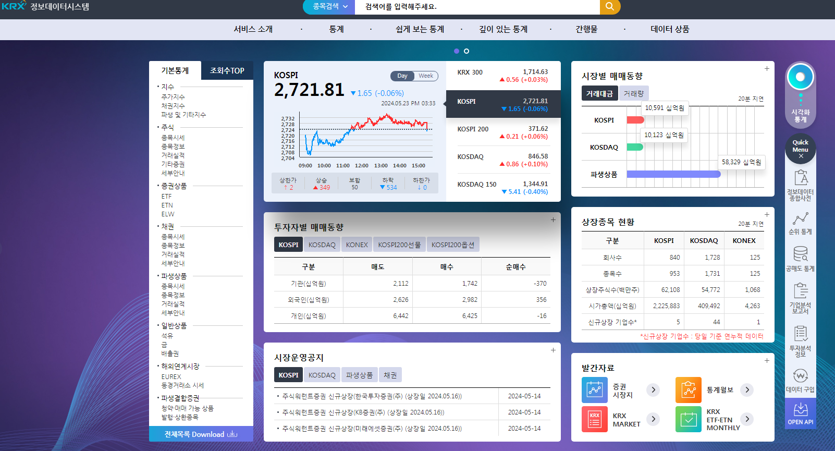Click the orange search magnifier button

click(x=610, y=7)
